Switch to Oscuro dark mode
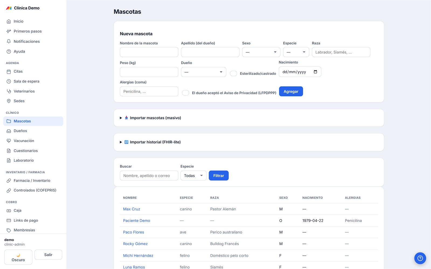The width and height of the screenshot is (431, 269). [x=18, y=257]
